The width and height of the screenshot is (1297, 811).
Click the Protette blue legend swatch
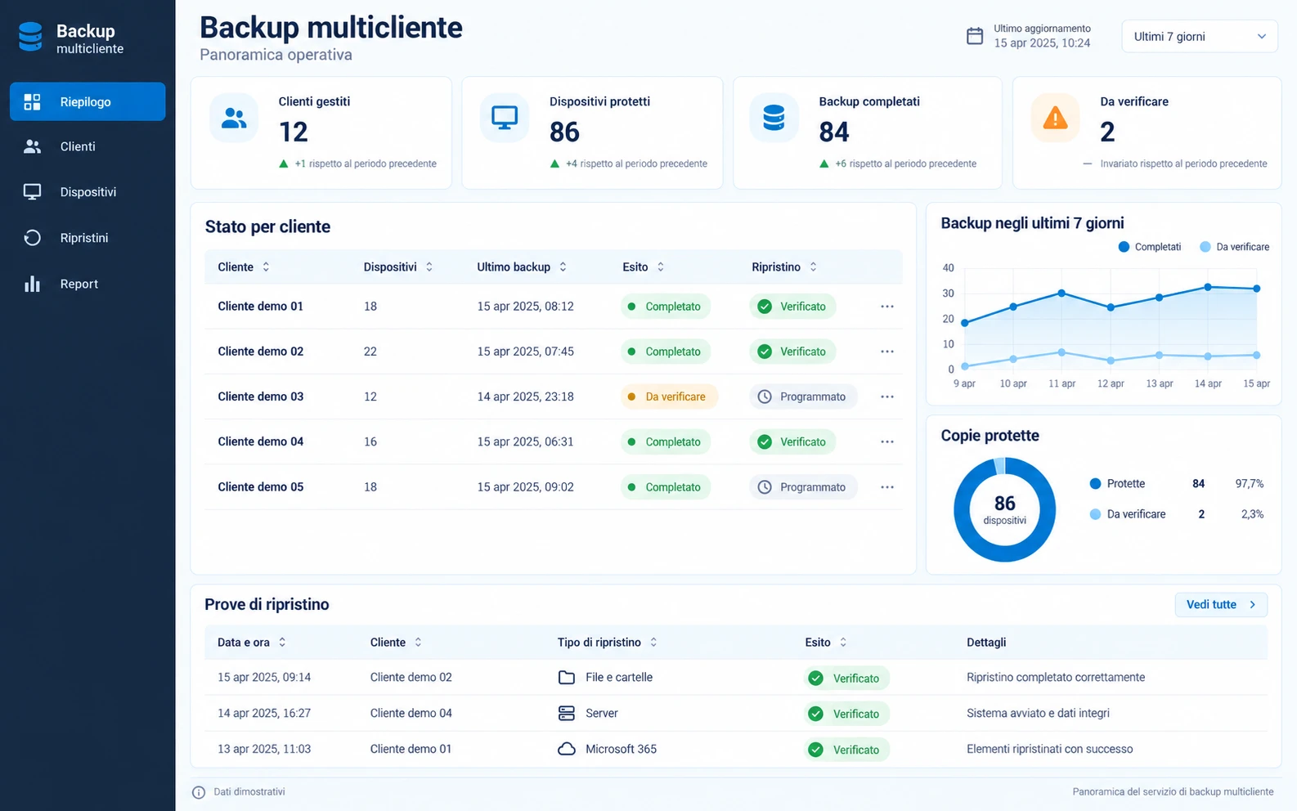pyautogui.click(x=1095, y=484)
